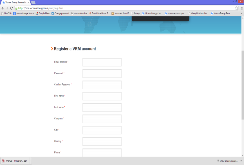
Task: Click the page's vertical scrollbar
Action: pos(242,84)
